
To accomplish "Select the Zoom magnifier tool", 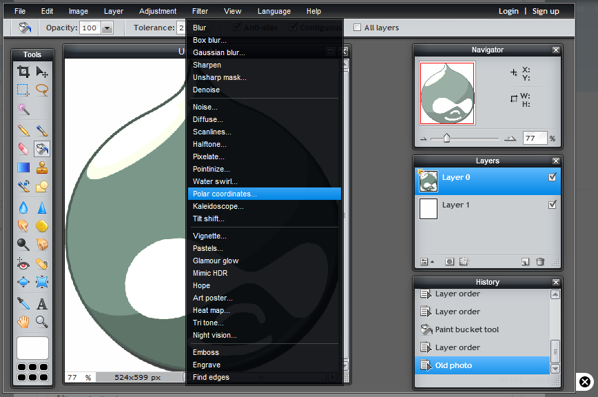I will pos(42,322).
